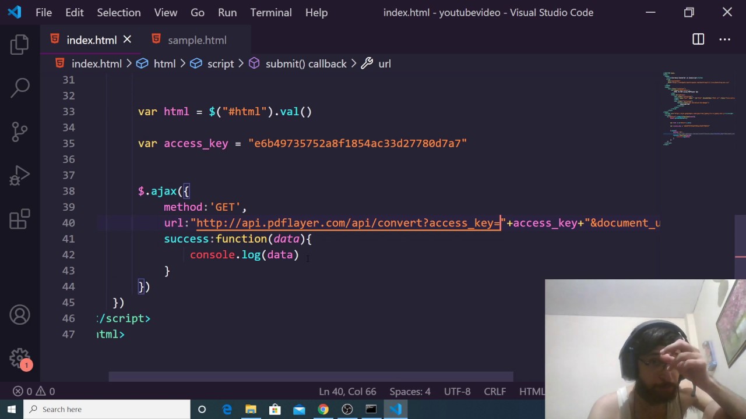The width and height of the screenshot is (746, 419).
Task: Expand the script breadcrumb dropdown
Action: [220, 64]
